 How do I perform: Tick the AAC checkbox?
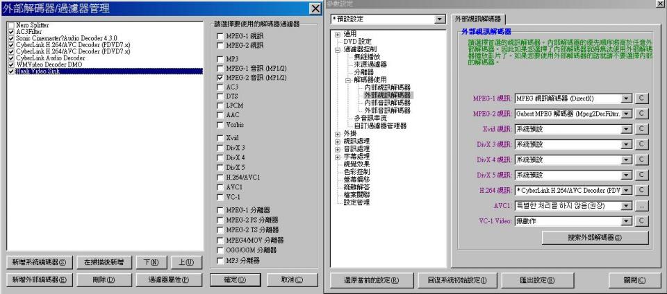pyautogui.click(x=220, y=115)
